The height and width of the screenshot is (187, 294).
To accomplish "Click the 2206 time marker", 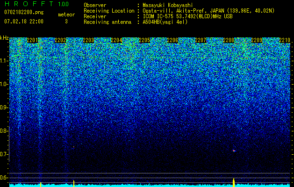I will pyautogui.click(x=172, y=40).
